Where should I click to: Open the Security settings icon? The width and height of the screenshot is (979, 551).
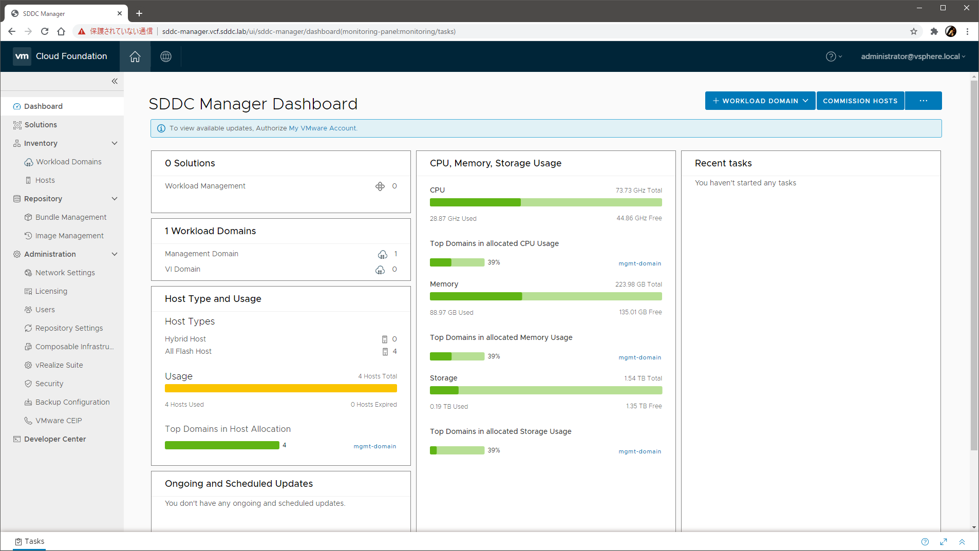tap(29, 383)
